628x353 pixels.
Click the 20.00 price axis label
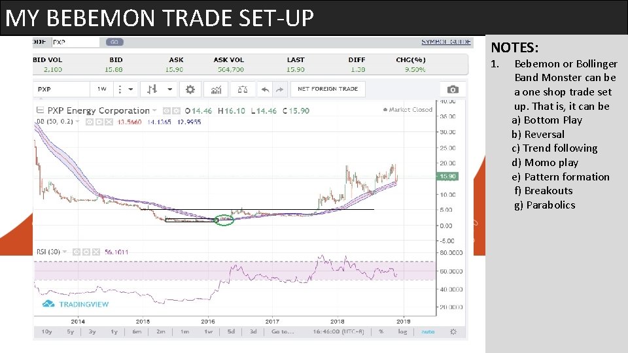coord(447,163)
